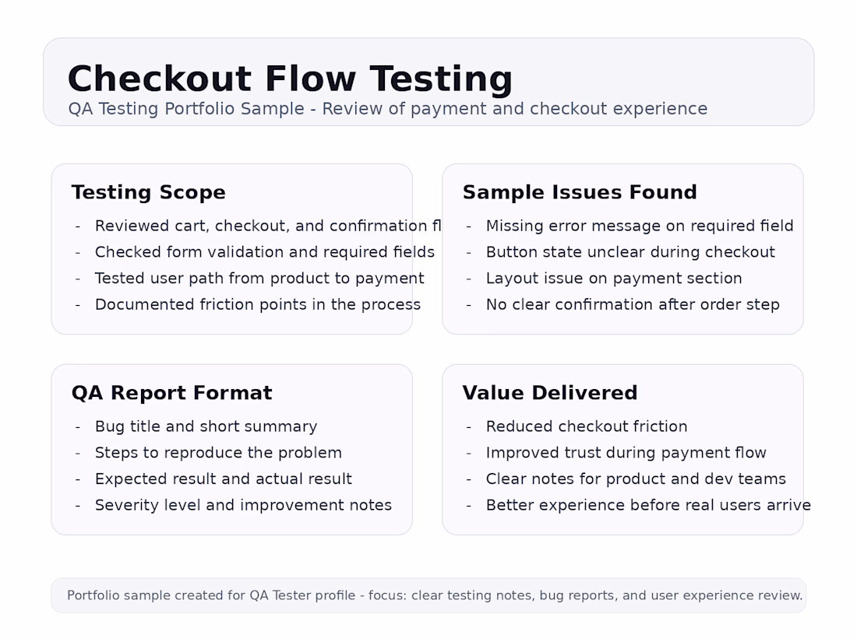This screenshot has width=857, height=642.
Task: Select the QA Testing Portfolio Sample subtitle
Action: click(x=387, y=109)
